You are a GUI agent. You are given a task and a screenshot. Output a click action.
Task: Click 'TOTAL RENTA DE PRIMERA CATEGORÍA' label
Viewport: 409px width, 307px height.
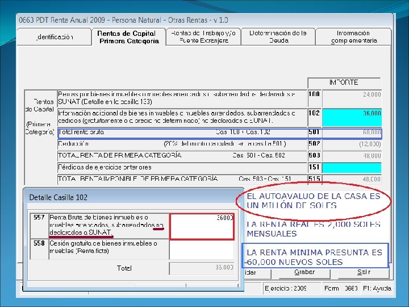tap(120, 156)
